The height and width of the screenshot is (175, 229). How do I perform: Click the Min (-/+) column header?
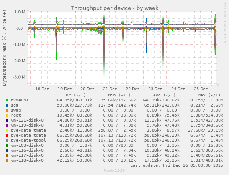pos(119,95)
